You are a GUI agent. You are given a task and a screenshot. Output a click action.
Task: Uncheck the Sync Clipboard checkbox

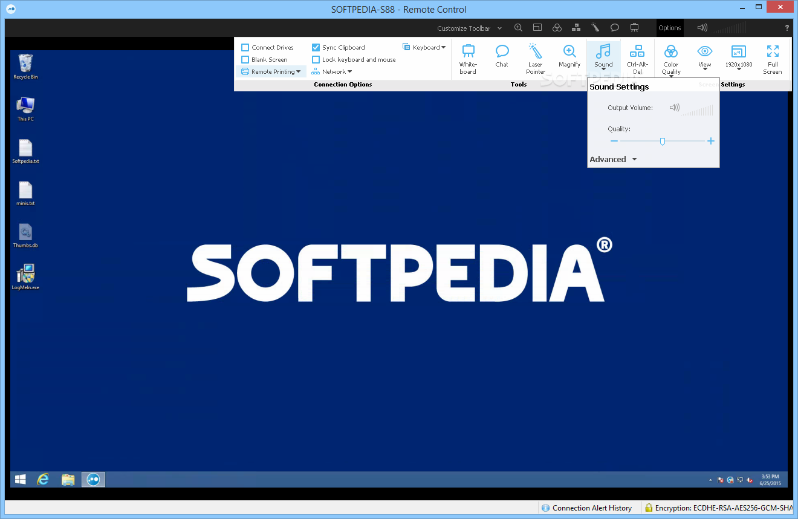point(316,47)
